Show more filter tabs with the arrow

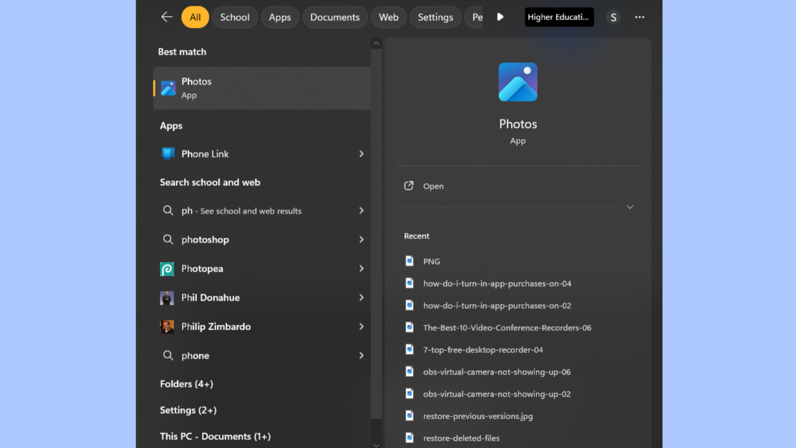500,17
